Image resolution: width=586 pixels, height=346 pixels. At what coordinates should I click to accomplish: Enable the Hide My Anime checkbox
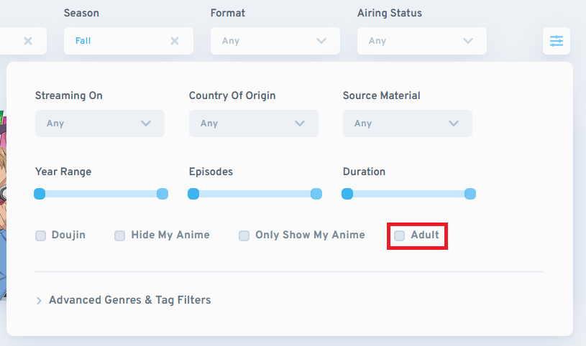click(x=119, y=235)
